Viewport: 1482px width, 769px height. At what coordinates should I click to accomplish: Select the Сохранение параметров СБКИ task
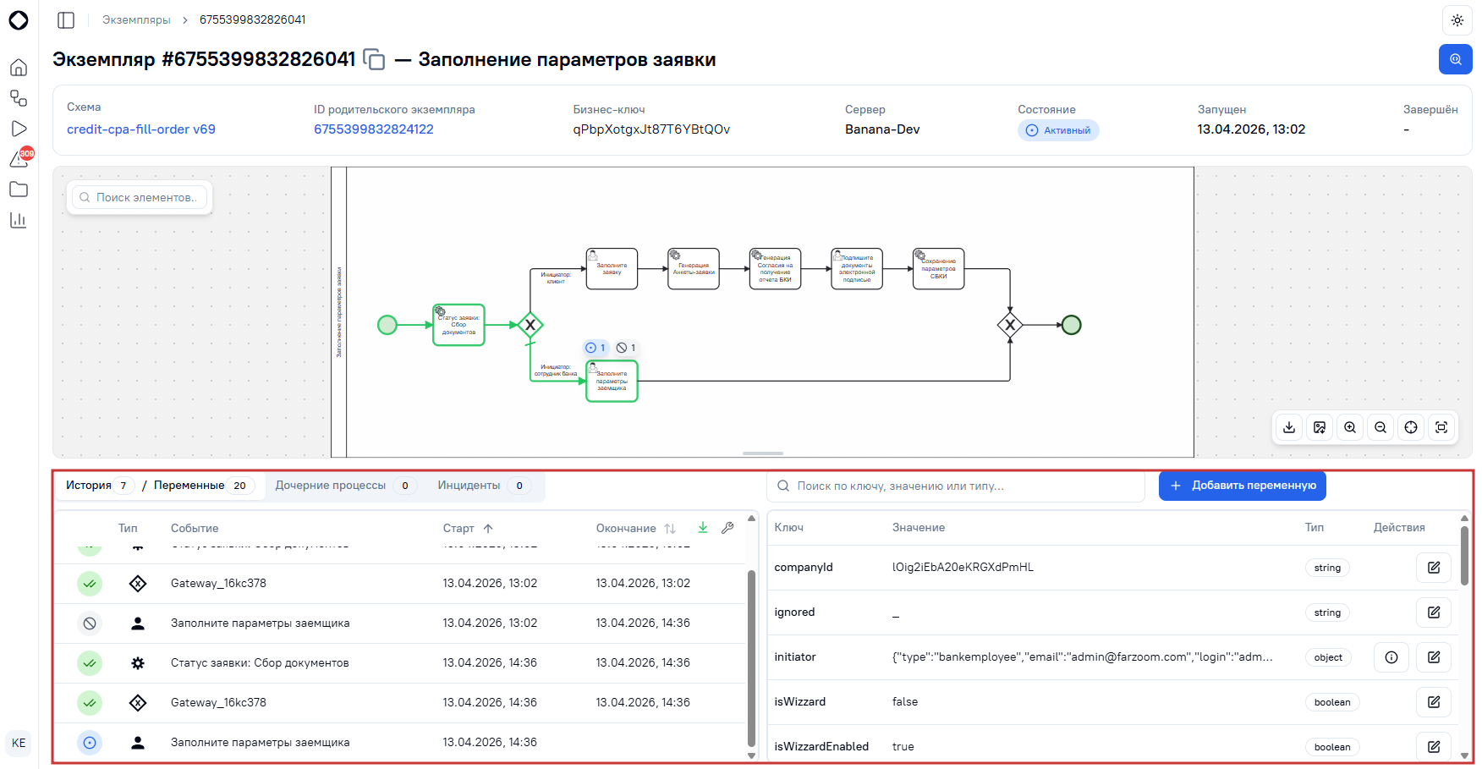click(x=938, y=269)
